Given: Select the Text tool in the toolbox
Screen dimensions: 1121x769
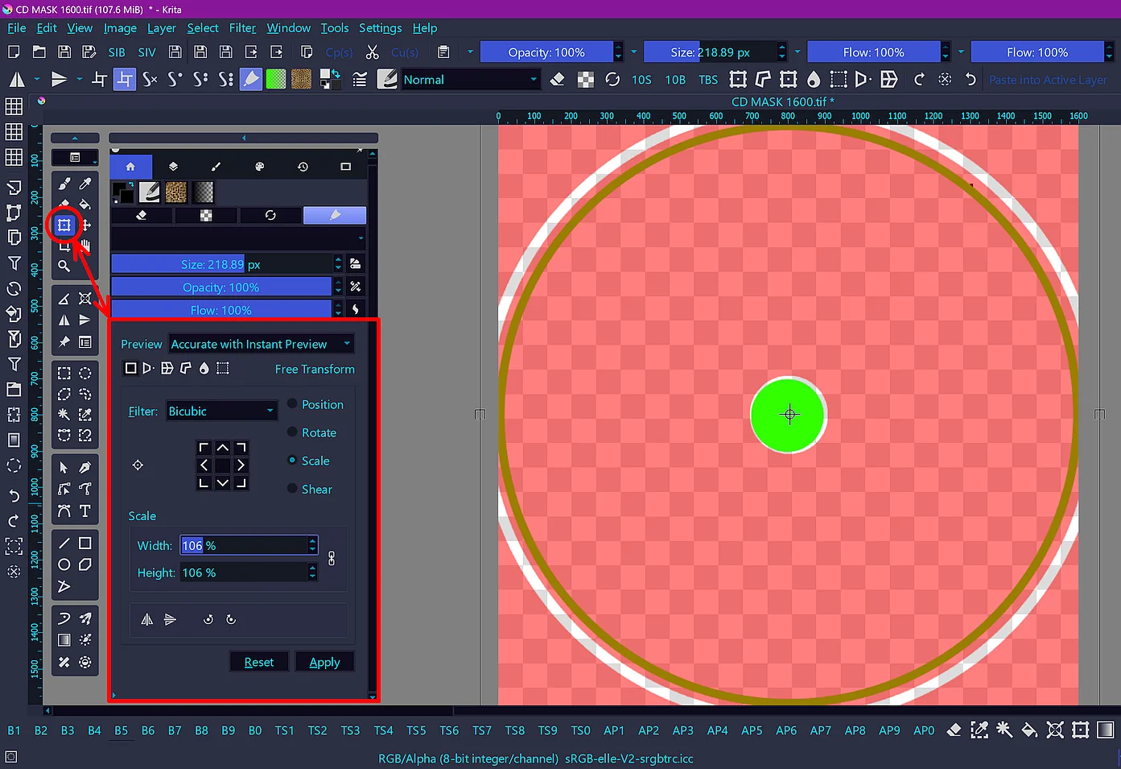Looking at the screenshot, I should coord(84,511).
